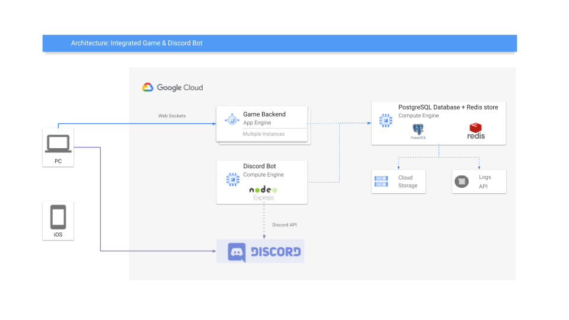Click the Cloud Storage icon
This screenshot has width=569, height=320.
[381, 181]
